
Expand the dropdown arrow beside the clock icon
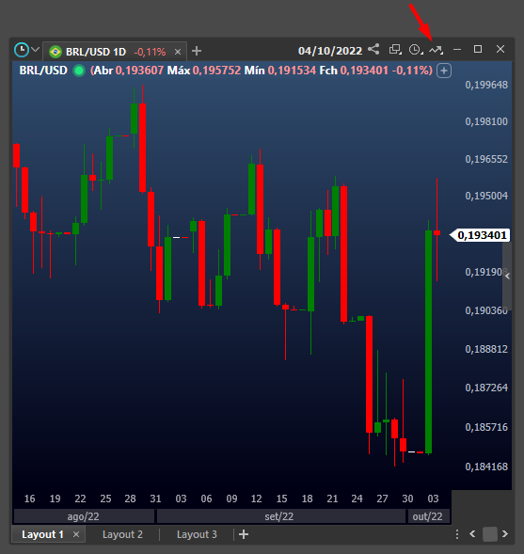tap(35, 50)
